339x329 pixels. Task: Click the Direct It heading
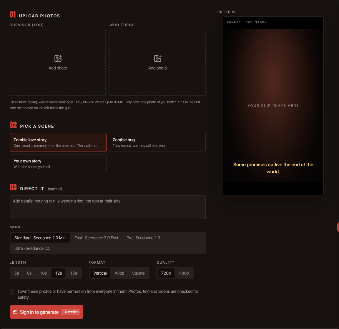32,189
